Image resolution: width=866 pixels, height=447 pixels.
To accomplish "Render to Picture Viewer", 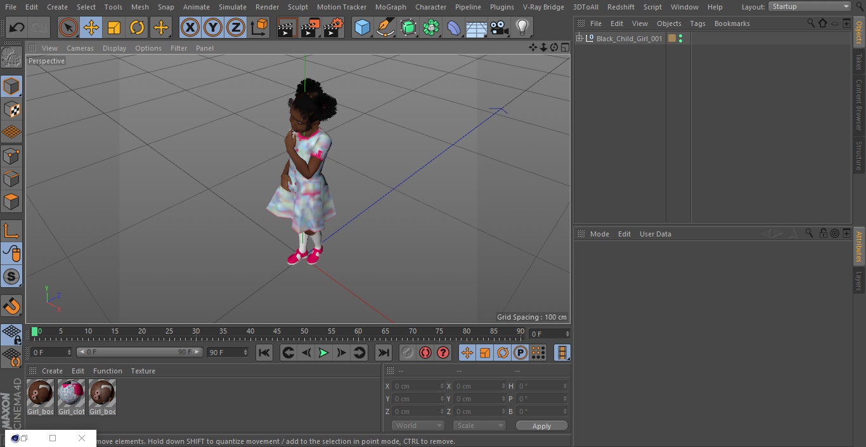I will (310, 27).
